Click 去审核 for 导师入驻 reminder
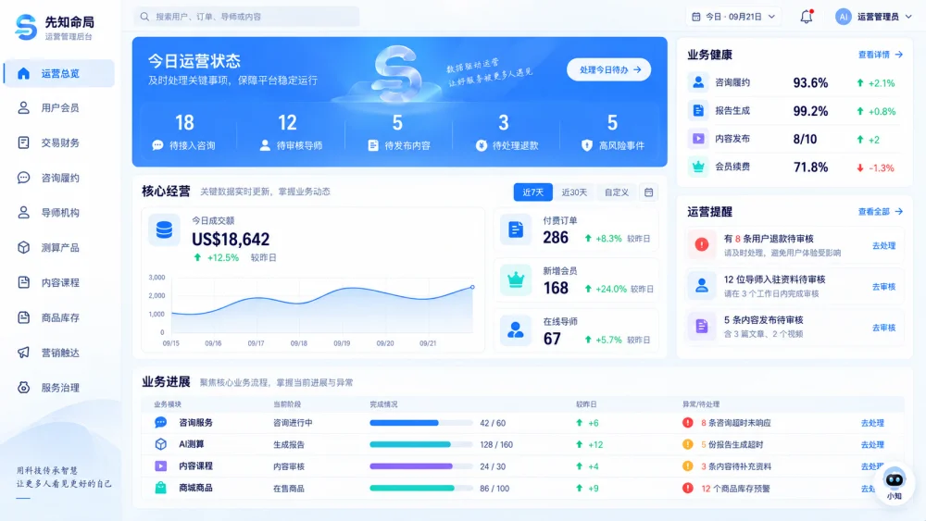The width and height of the screenshot is (926, 521). pos(883,287)
